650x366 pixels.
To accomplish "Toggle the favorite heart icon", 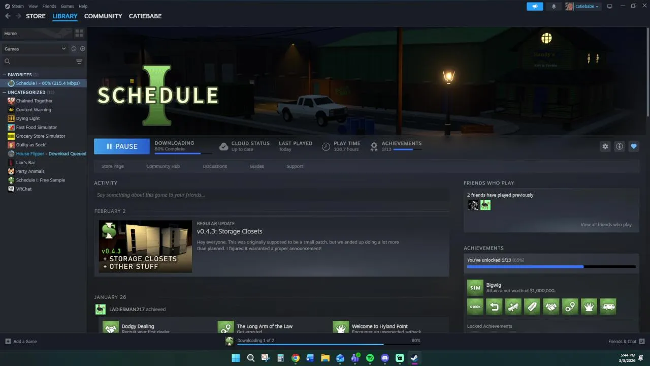I will pyautogui.click(x=634, y=146).
